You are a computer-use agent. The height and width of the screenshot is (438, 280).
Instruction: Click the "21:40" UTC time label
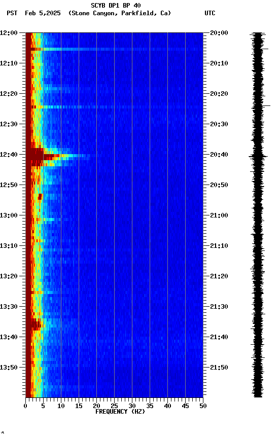coord(219,337)
